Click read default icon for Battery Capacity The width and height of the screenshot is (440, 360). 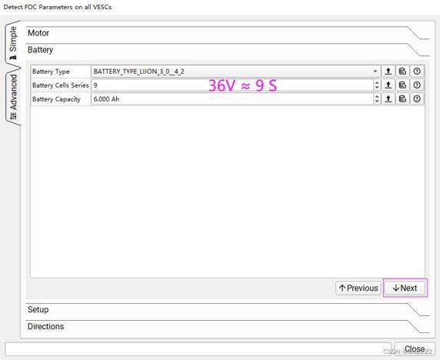coord(402,98)
